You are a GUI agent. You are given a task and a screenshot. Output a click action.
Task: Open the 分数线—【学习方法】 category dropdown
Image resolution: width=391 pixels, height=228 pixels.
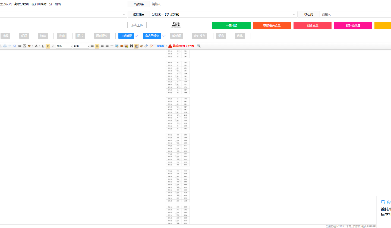click(x=223, y=14)
